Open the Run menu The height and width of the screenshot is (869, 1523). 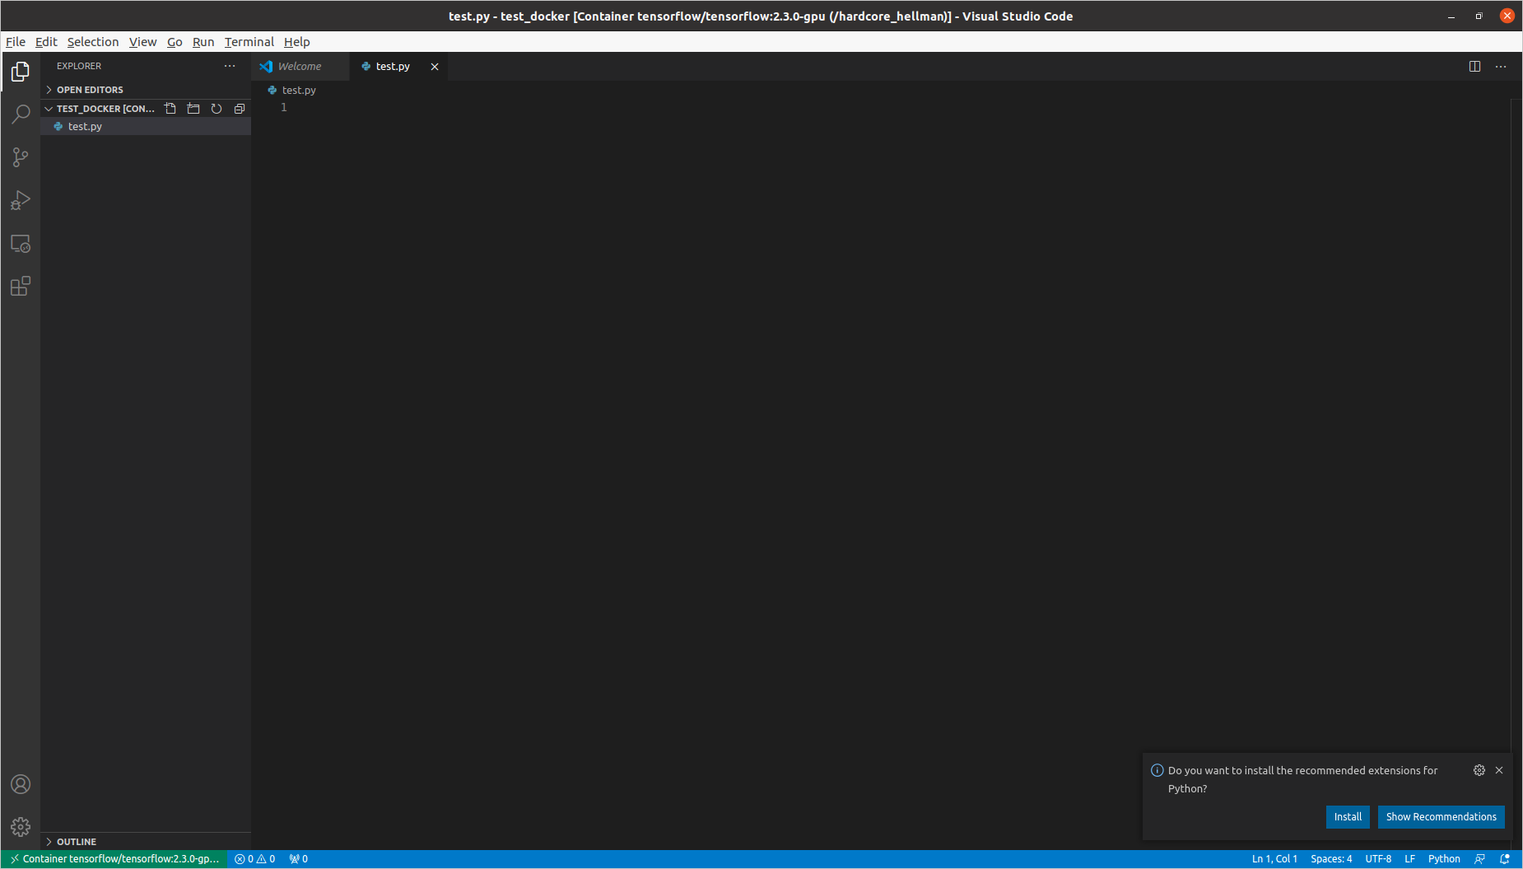203,42
